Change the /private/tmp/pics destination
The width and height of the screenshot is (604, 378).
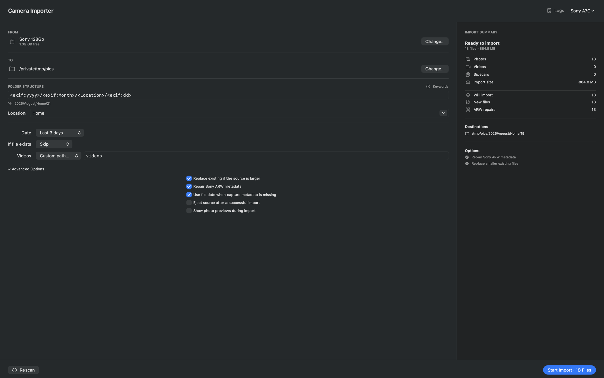(435, 69)
